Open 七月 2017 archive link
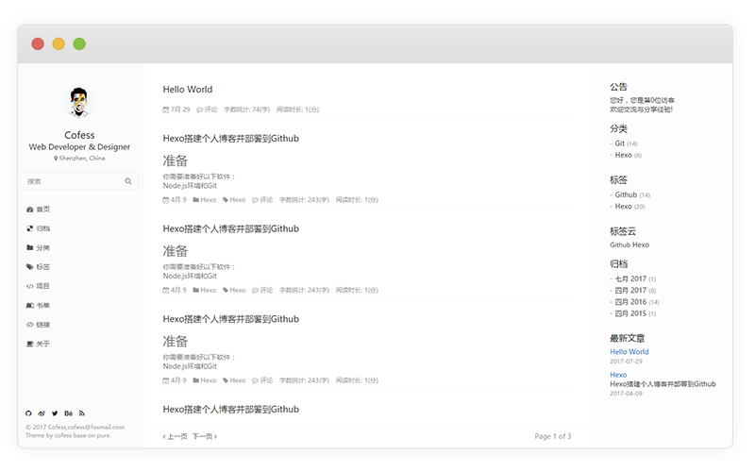 [629, 278]
